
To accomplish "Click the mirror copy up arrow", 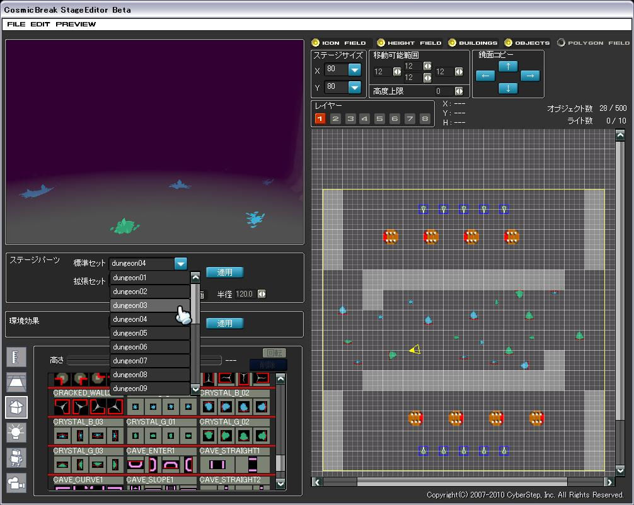I will click(x=508, y=66).
